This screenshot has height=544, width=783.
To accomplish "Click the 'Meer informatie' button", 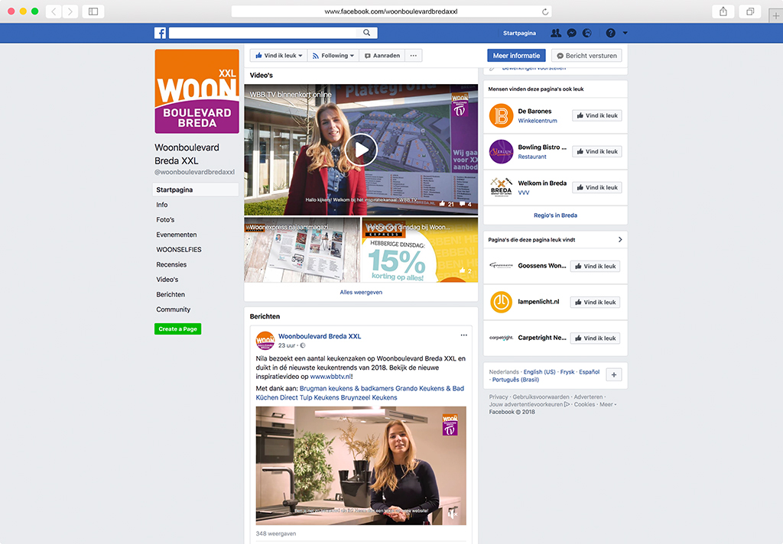I will (516, 56).
